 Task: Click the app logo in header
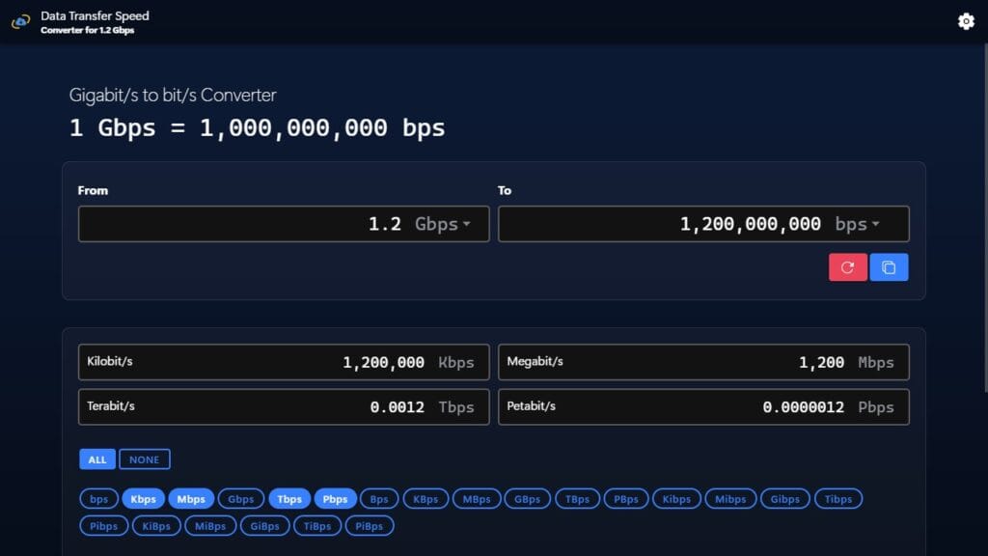(x=20, y=21)
